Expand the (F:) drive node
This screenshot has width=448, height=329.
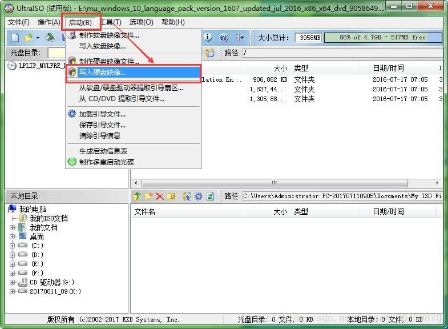click(12, 273)
